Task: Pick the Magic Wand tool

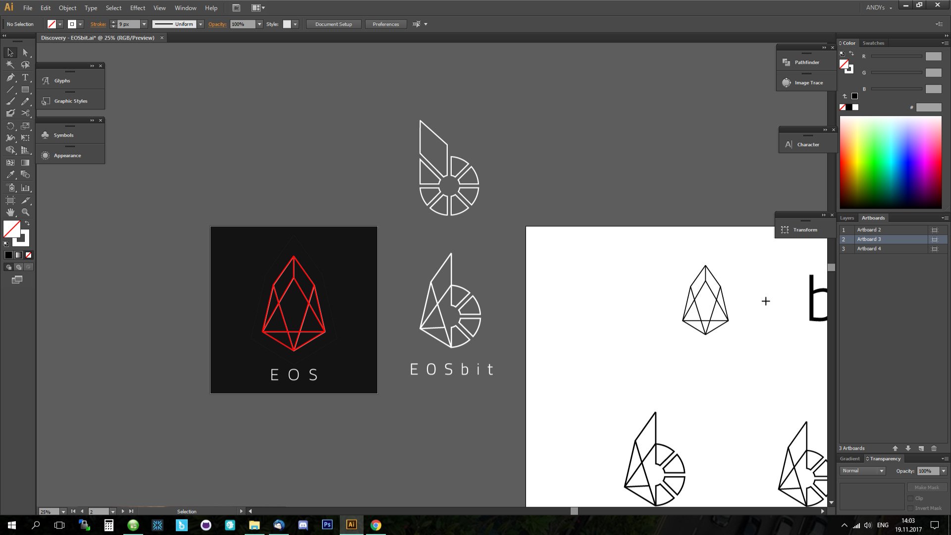Action: tap(10, 65)
